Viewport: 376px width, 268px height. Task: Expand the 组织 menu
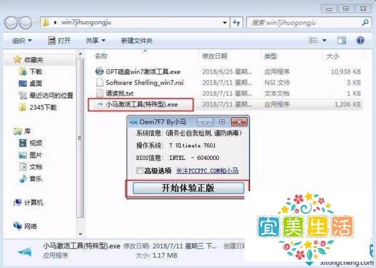point(22,41)
